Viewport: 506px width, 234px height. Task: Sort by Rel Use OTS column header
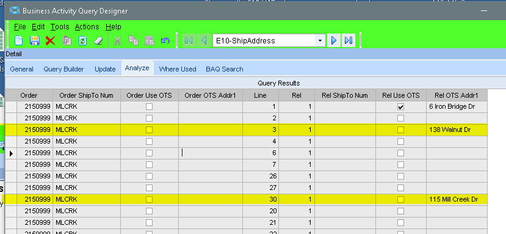click(x=401, y=95)
